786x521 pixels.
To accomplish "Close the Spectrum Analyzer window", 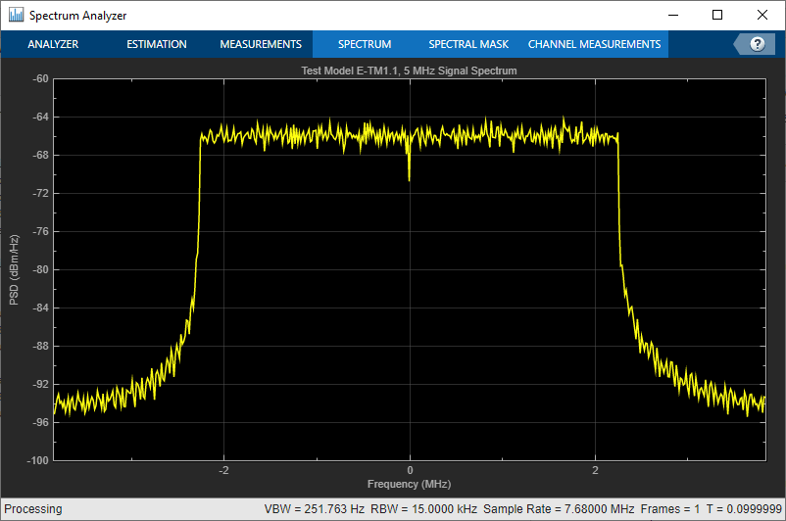I will tap(762, 16).
